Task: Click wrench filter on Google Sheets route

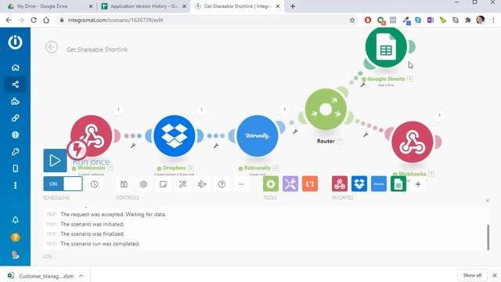Action: tap(363, 85)
